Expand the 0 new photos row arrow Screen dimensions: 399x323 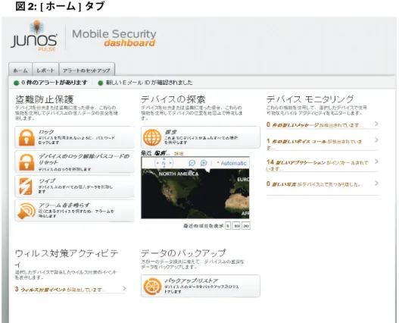point(376,183)
